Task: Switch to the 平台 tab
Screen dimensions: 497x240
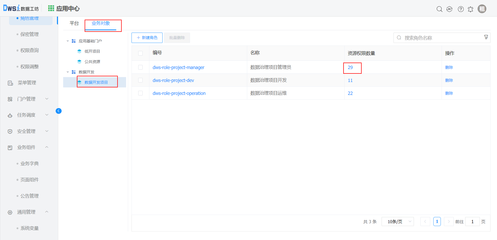Action: 74,23
